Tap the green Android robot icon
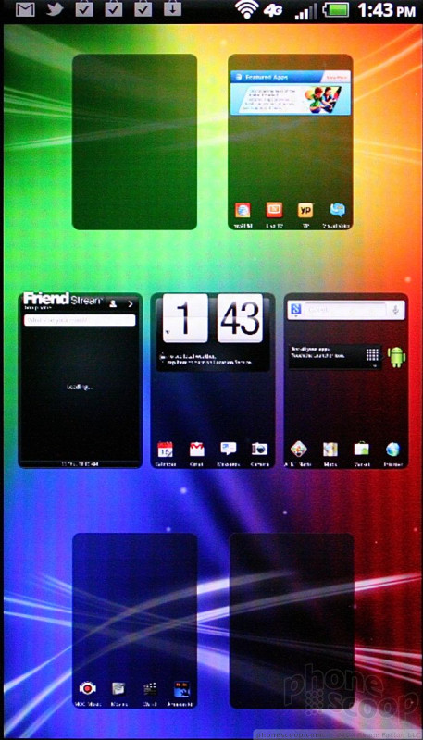 click(x=396, y=357)
